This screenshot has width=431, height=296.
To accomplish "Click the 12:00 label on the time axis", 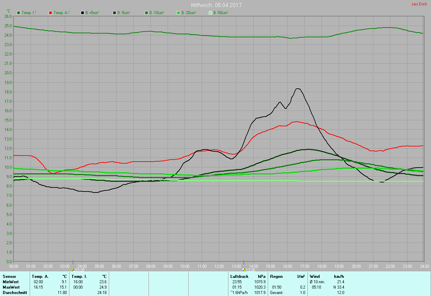I will (x=219, y=266).
